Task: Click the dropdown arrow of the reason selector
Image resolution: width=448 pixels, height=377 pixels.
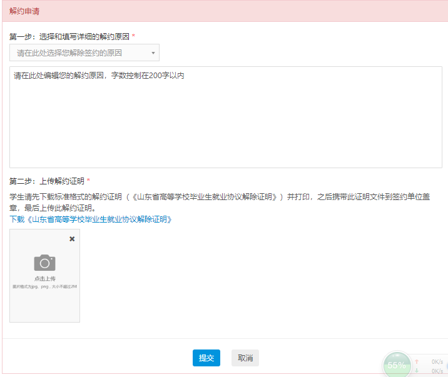Action: tap(153, 53)
